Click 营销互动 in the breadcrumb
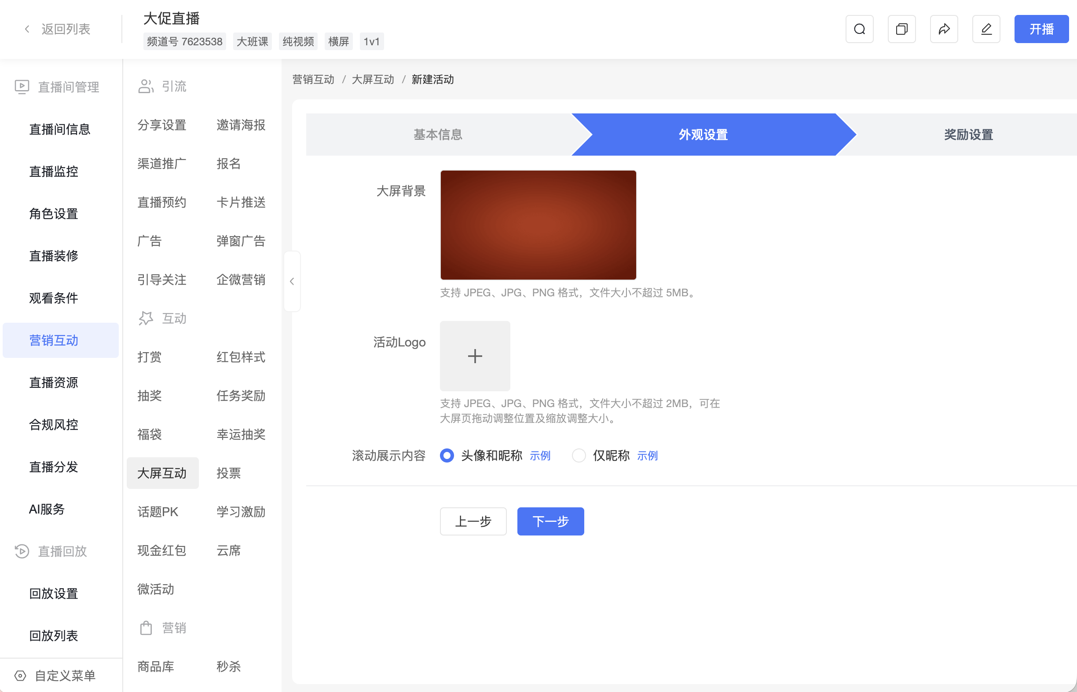Screen dimensions: 1077x692 tap(313, 80)
